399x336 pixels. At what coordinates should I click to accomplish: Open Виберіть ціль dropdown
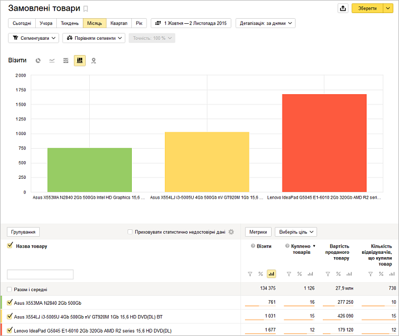(296, 232)
